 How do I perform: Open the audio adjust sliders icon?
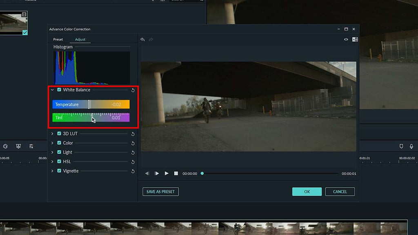click(31, 146)
